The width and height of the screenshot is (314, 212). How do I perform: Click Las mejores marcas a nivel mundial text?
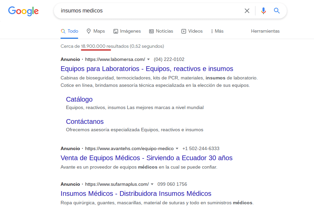tap(165, 107)
